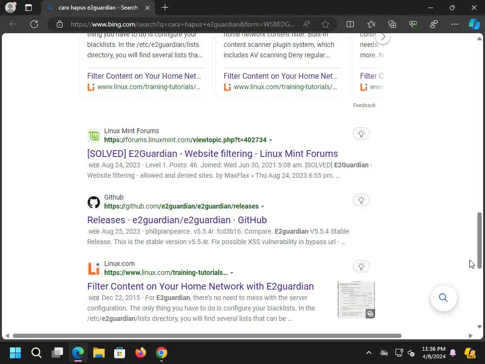The image size is (485, 364).
Task: Open the Favorites list
Action: pyautogui.click(x=371, y=24)
